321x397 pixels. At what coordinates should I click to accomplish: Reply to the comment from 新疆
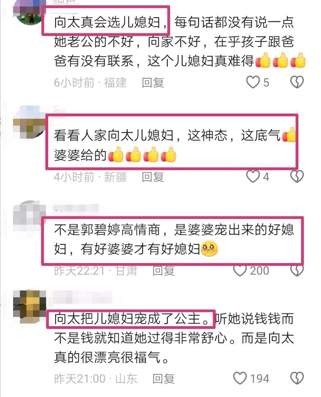tap(153, 177)
